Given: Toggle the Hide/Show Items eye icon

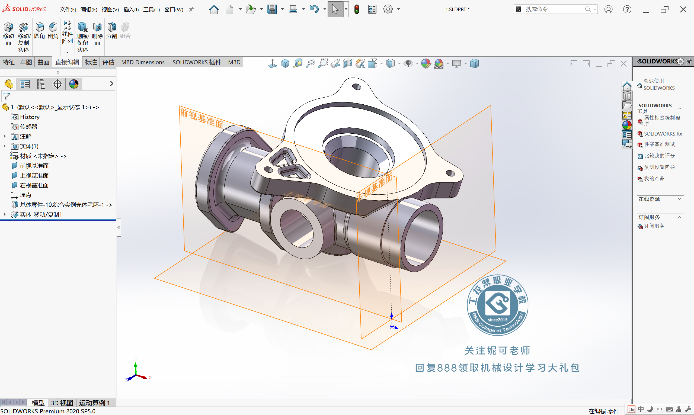Looking at the screenshot, I should click(x=408, y=63).
